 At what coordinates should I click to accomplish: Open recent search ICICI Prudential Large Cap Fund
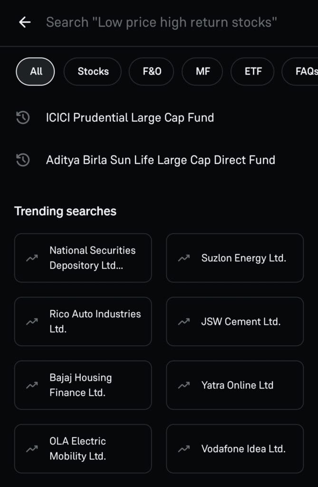click(x=130, y=118)
